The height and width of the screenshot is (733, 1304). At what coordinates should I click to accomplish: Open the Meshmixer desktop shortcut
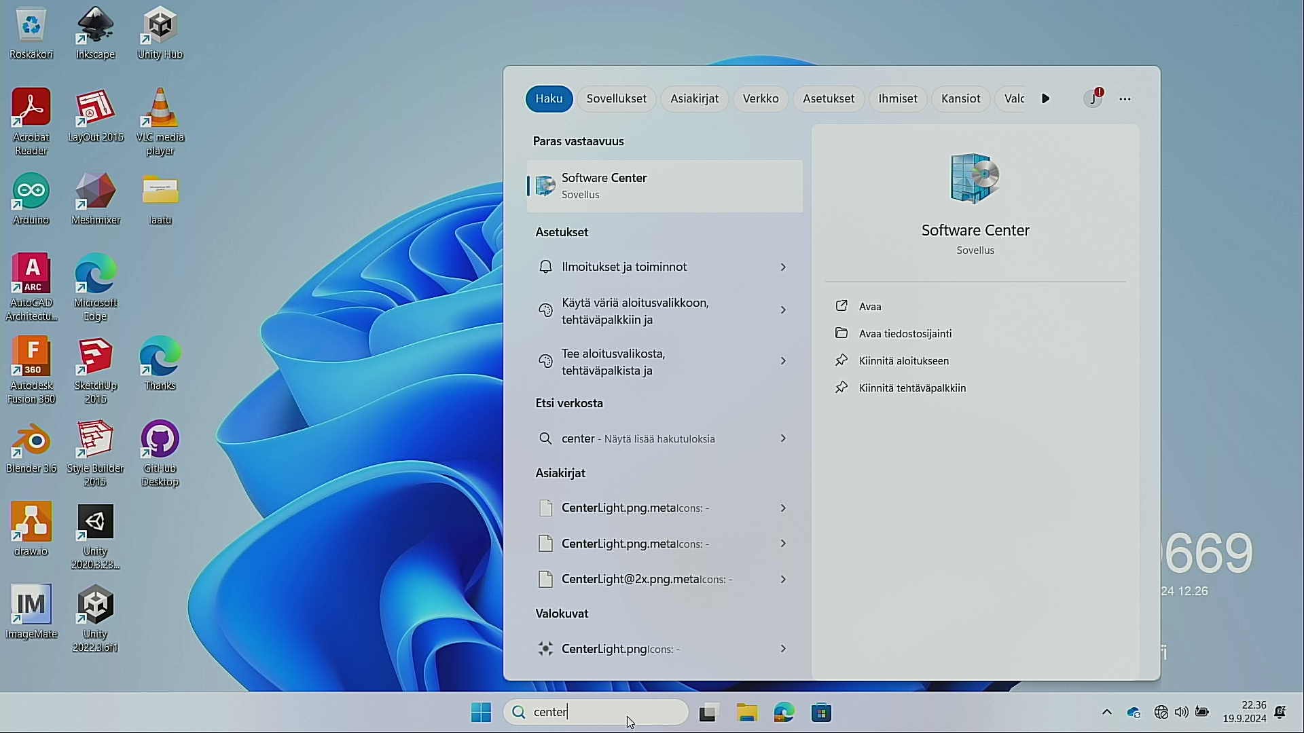[95, 199]
